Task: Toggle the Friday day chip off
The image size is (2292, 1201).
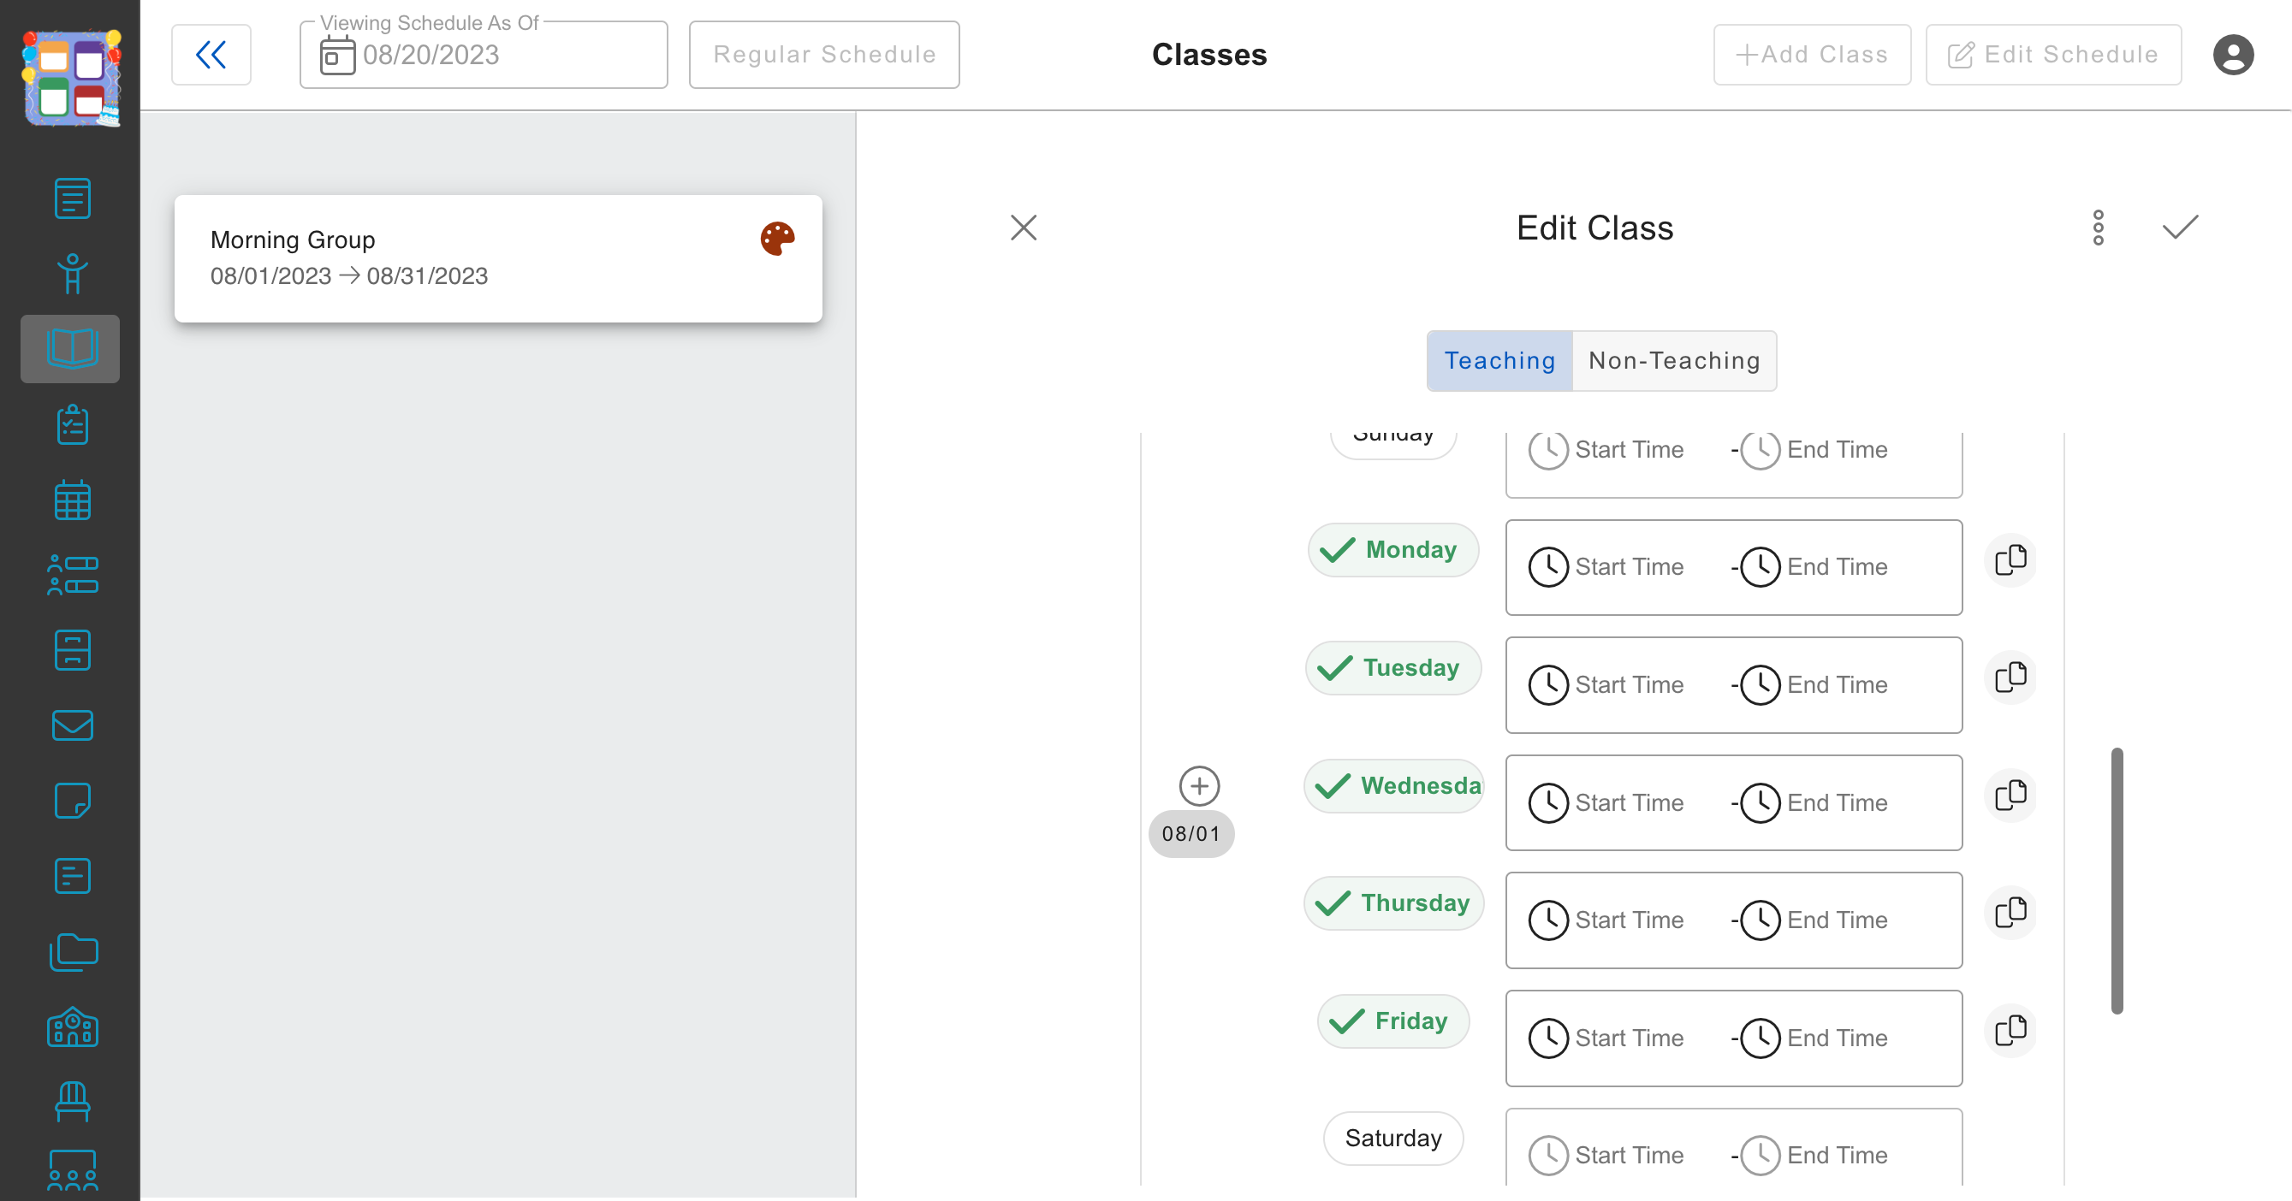Action: [1393, 1021]
